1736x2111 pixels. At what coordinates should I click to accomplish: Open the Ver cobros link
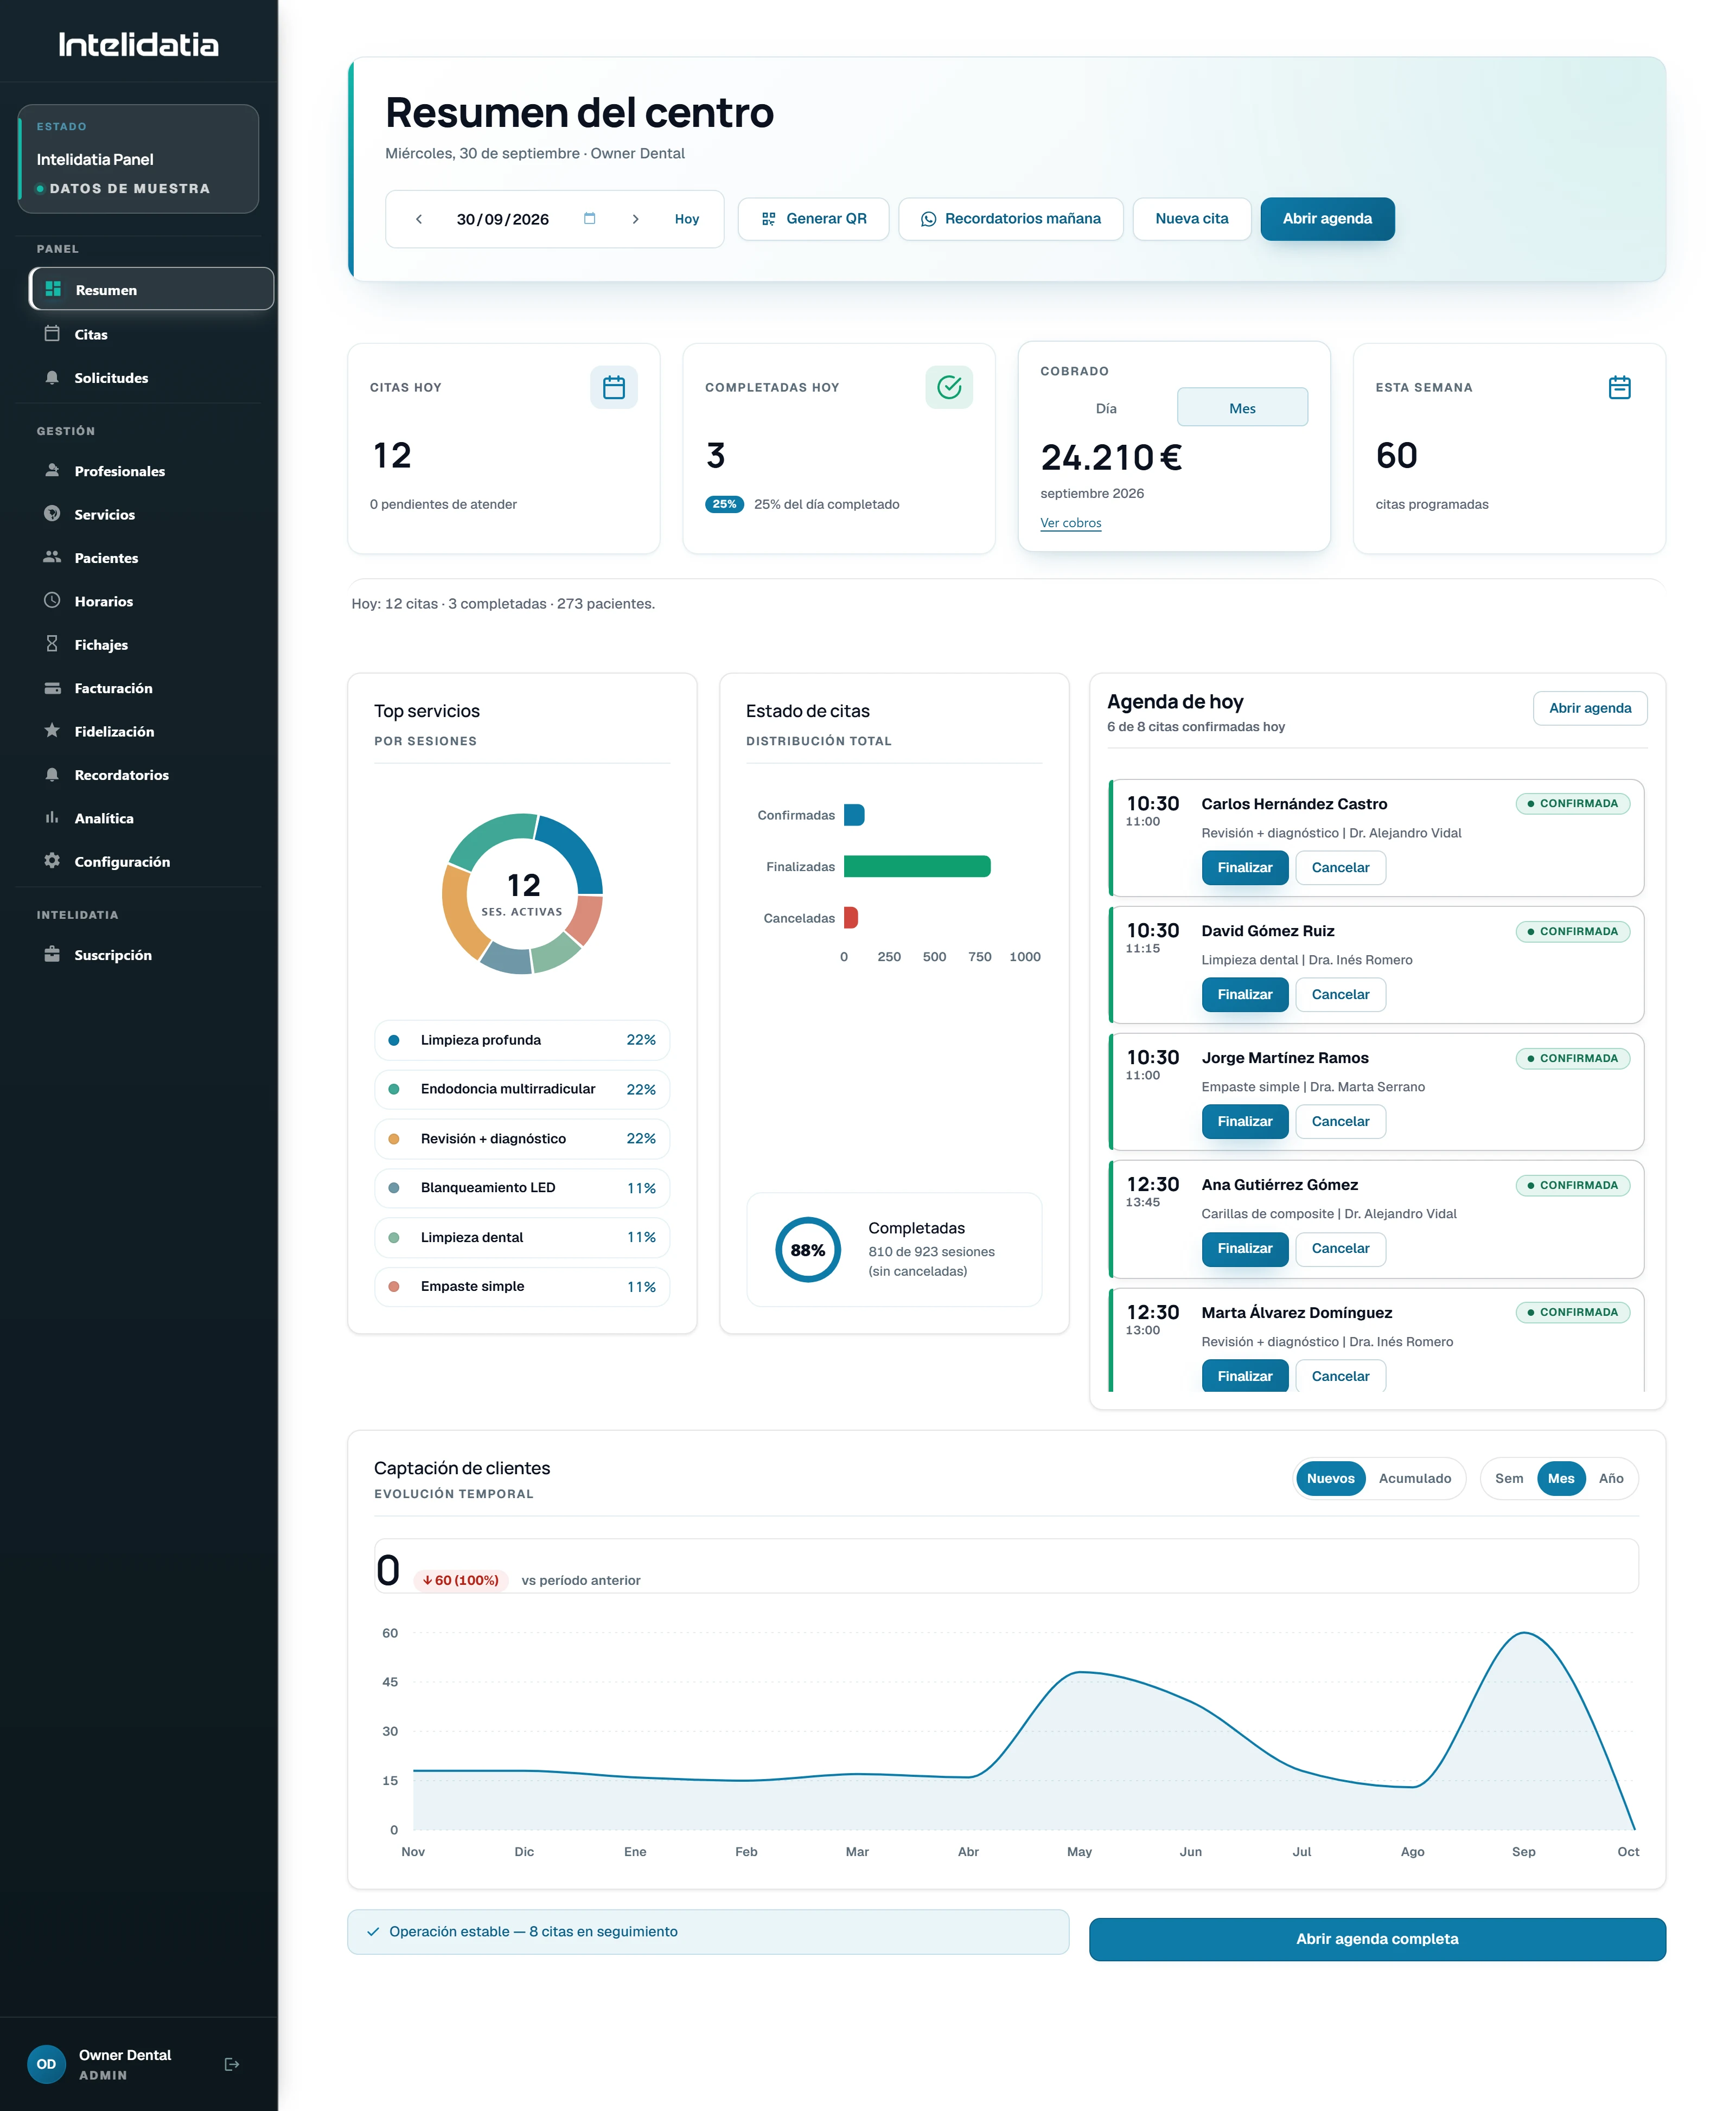click(x=1070, y=523)
